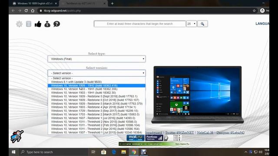
Task: Type here to search taskbar box
Action: click(x=53, y=152)
